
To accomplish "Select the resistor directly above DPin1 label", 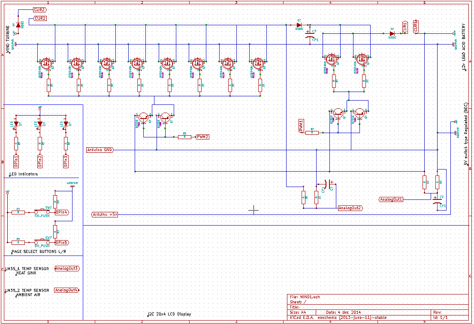I will (x=16, y=144).
